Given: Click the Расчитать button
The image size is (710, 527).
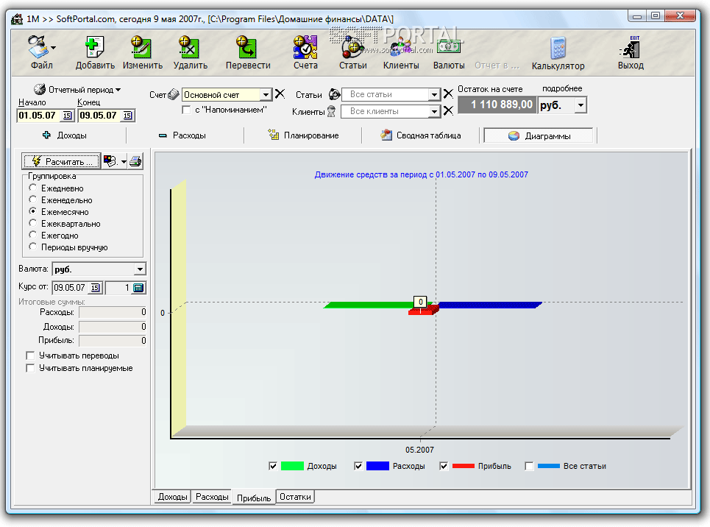Looking at the screenshot, I should [62, 161].
